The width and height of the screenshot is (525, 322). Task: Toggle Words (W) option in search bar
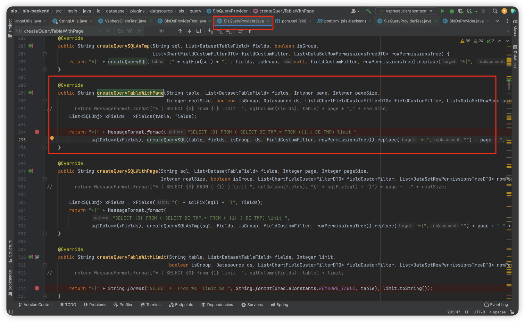pyautogui.click(x=130, y=31)
